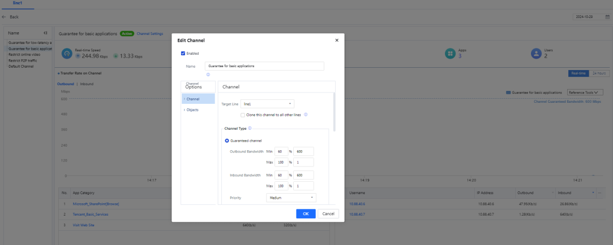Click the Cancel button
The width and height of the screenshot is (613, 245).
pos(328,213)
